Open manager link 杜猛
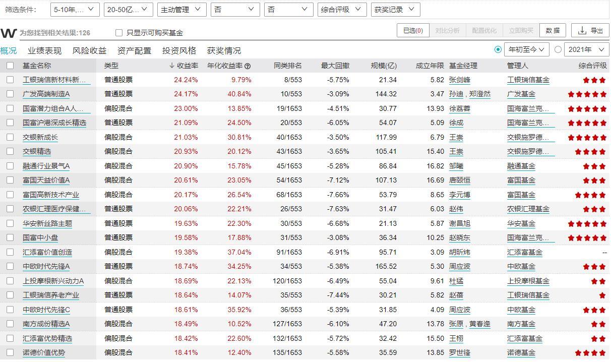This screenshot has width=611, height=362. click(x=456, y=281)
